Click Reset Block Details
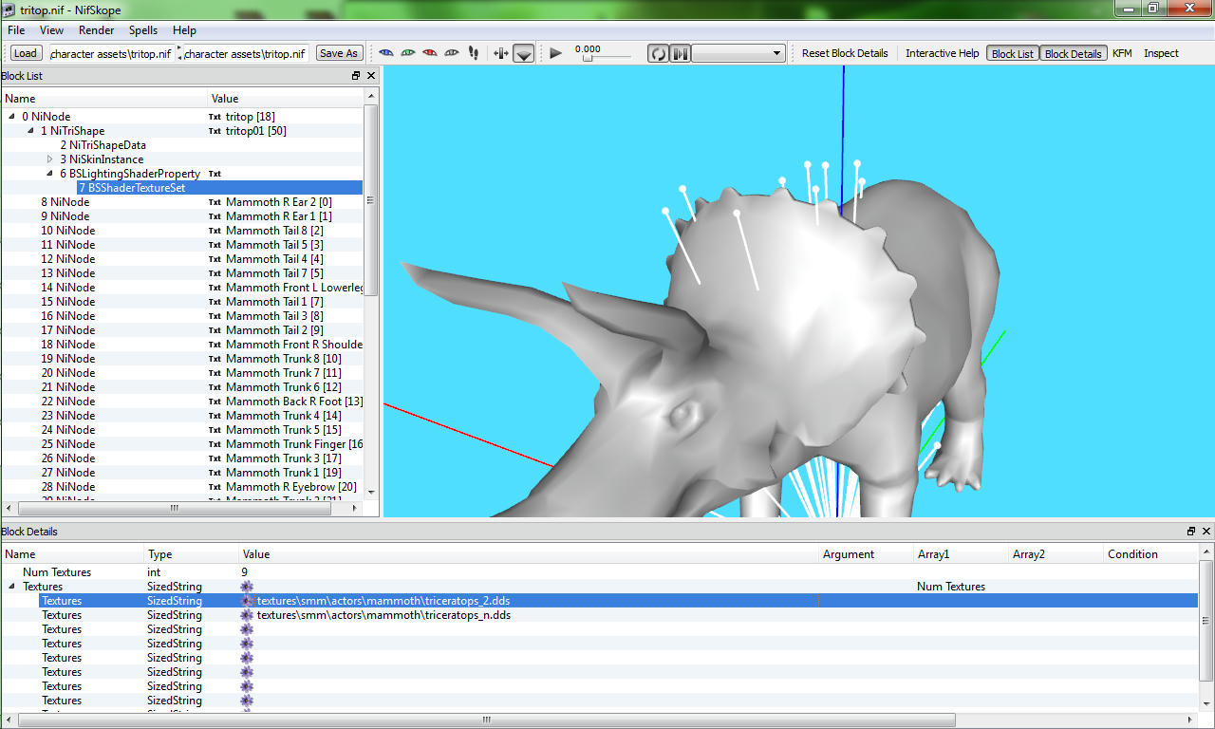 [845, 53]
